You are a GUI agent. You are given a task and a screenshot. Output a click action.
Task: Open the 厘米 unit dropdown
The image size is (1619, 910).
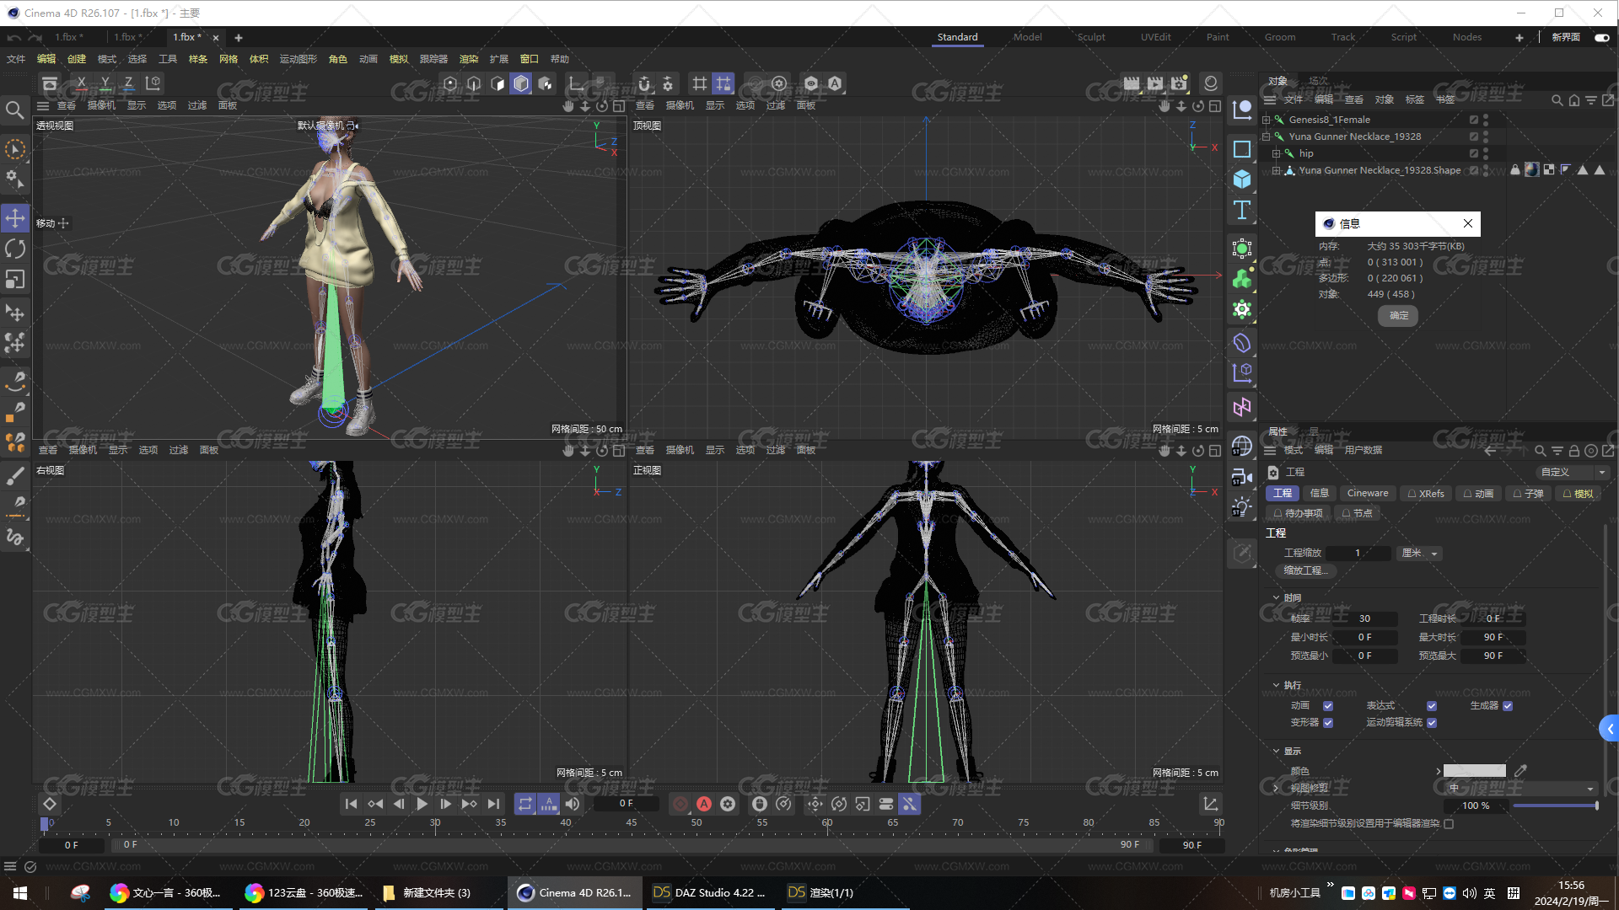(1419, 554)
